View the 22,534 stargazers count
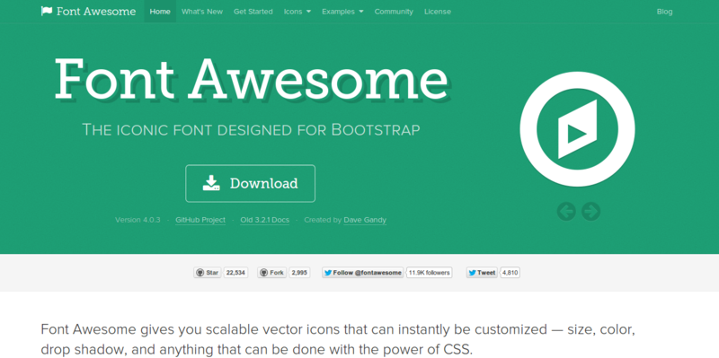 [x=235, y=273]
